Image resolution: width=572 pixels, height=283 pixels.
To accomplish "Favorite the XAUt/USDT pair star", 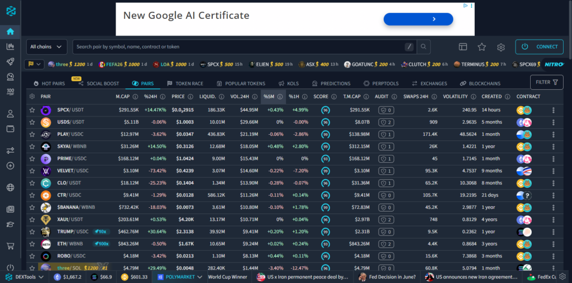I will point(32,219).
